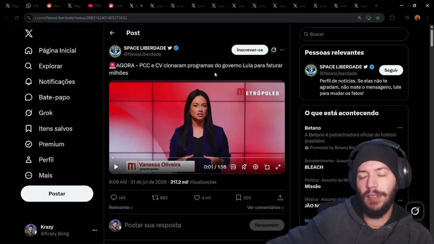Image resolution: width=434 pixels, height=244 pixels.
Task: Click Inscrever-se on SPACE LIBERDADE's post
Action: (250, 50)
